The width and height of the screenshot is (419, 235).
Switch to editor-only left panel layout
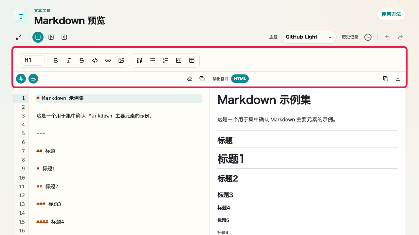(51, 37)
